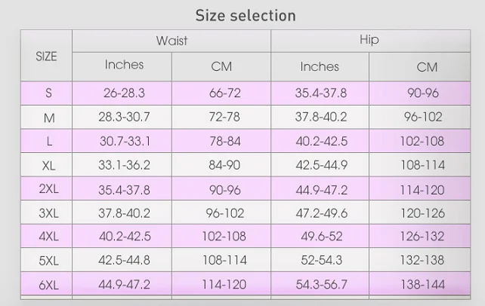Viewport: 485px width, 306px height.
Task: Select hip inches value 42.5-44.9
Action: coord(320,166)
